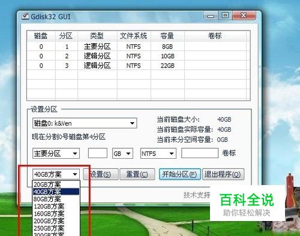This screenshot has width=300, height=236.
Task: Click the 当前磁盘大小 label
Action: [178, 119]
